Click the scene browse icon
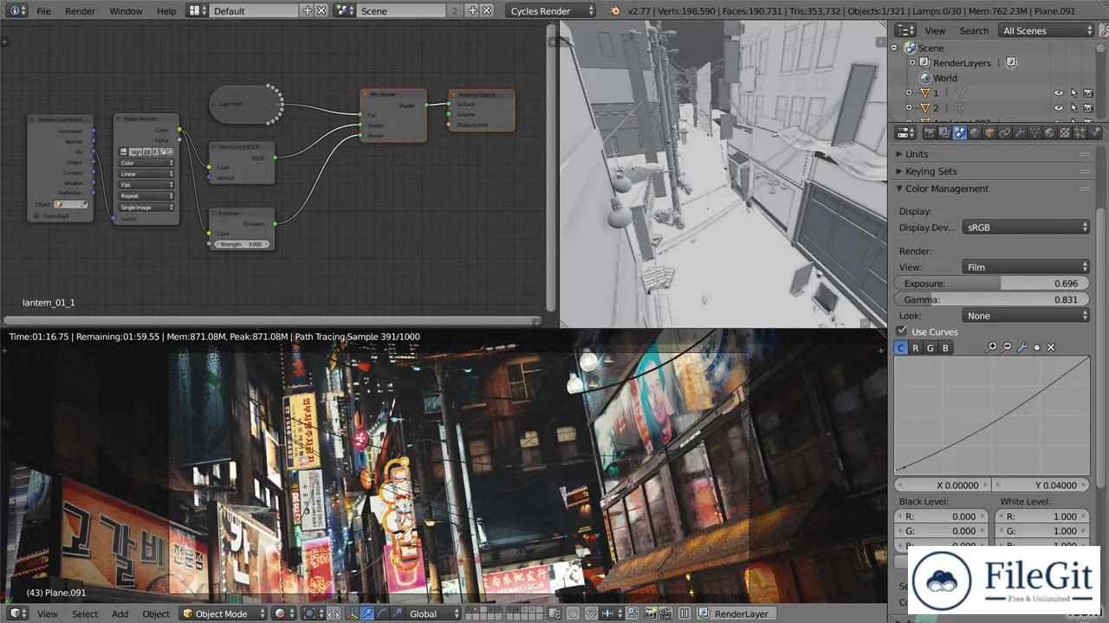The image size is (1109, 623). pyautogui.click(x=345, y=10)
